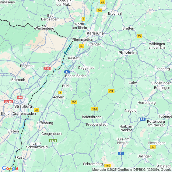Click the Google logo
The width and height of the screenshot is (172, 172).
click(x=10, y=168)
